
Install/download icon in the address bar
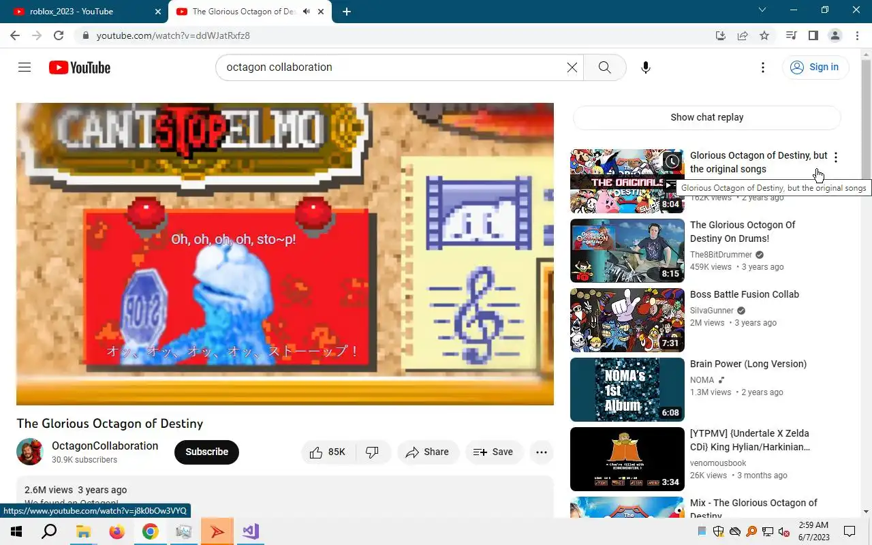pyautogui.click(x=721, y=35)
